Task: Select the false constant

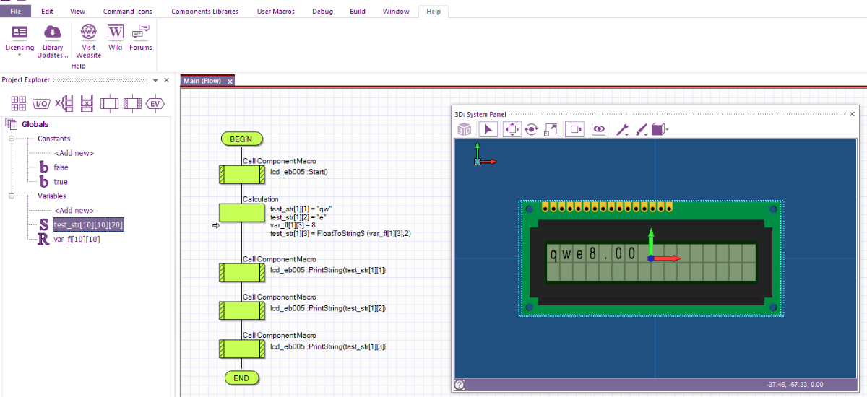Action: (x=61, y=167)
